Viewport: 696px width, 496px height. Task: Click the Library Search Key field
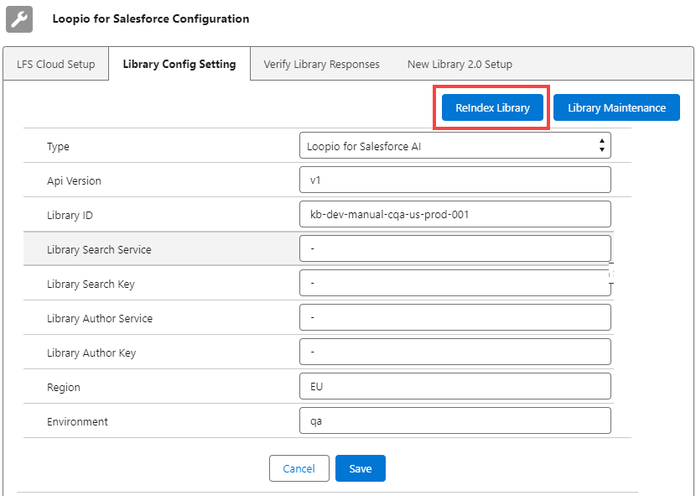coord(455,283)
